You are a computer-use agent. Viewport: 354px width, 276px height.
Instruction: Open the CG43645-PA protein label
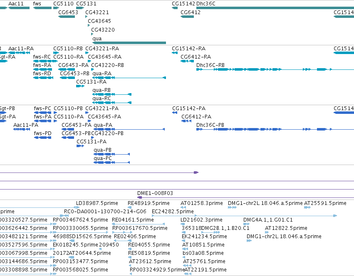tap(104, 117)
